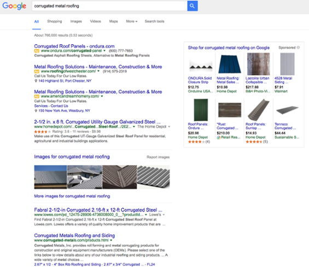Open Corrugated Metals Roofing and Siding result
309x271 pixels.
74,235
